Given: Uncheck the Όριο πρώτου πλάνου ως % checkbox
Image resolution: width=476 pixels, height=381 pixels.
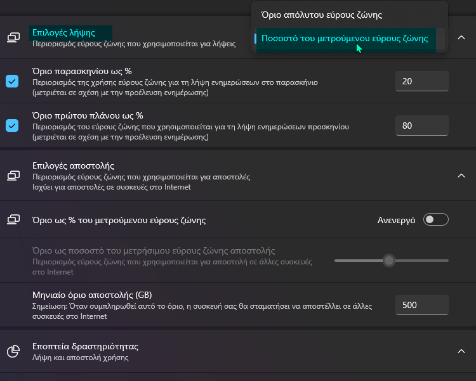Looking at the screenshot, I should click(x=12, y=126).
